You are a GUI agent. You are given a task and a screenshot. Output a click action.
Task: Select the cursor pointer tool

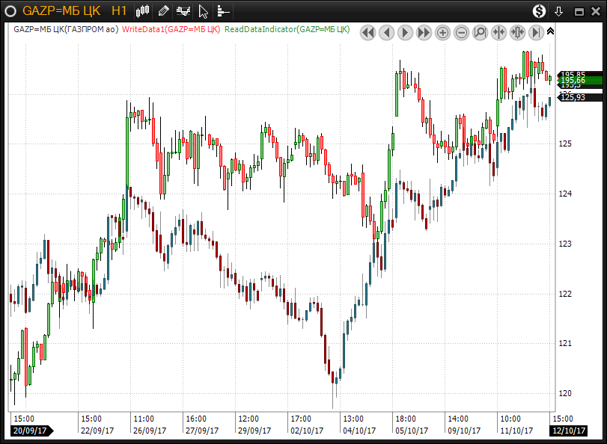click(x=203, y=10)
